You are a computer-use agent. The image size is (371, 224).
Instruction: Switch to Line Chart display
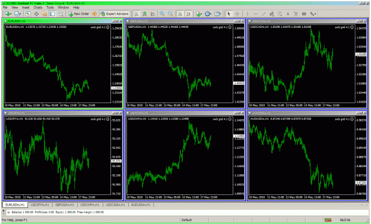[x=153, y=14]
